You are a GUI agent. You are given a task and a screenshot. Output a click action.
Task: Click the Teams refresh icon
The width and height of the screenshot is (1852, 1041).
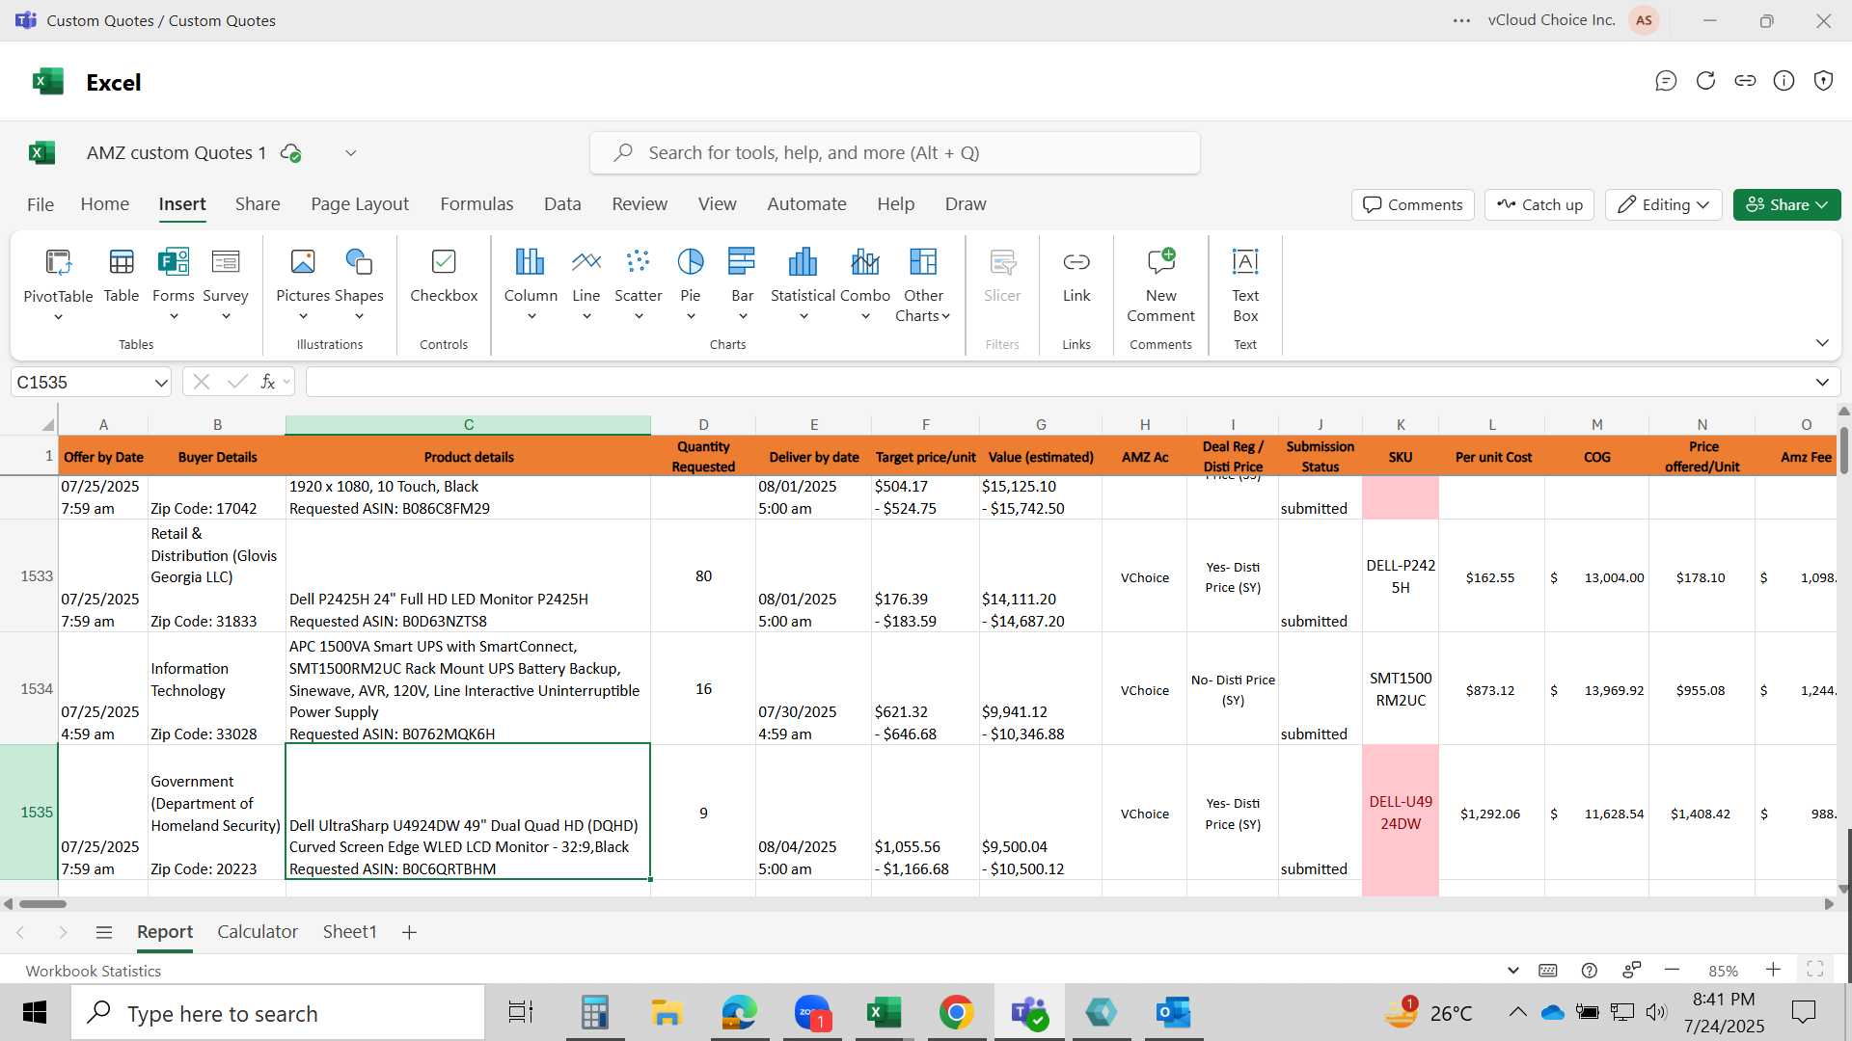tap(1705, 81)
